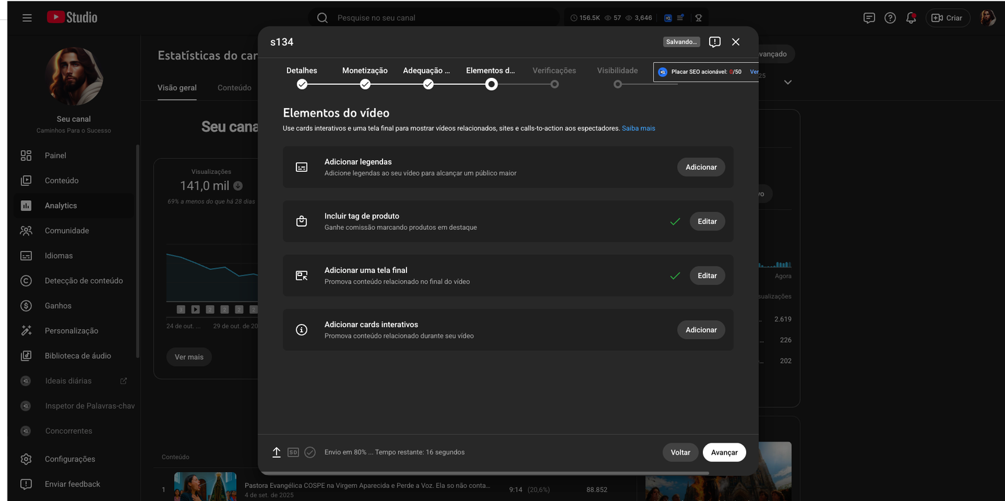Open the account avatar menu
The width and height of the screenshot is (1005, 501).
[x=987, y=18]
